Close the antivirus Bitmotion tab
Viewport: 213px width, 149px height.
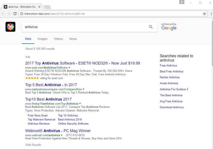pyautogui.click(x=39, y=7)
